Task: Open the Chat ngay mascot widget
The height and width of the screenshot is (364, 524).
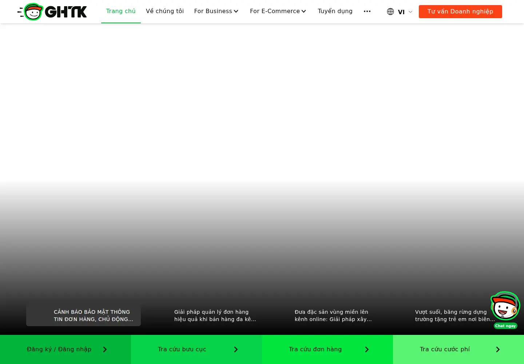Action: 505,310
